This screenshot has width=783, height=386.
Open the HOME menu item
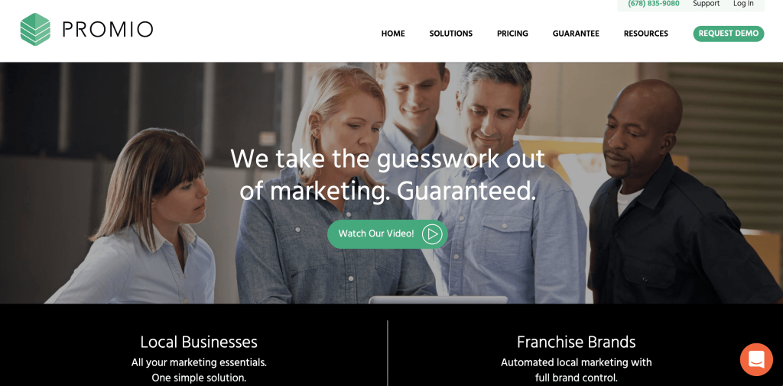point(393,34)
